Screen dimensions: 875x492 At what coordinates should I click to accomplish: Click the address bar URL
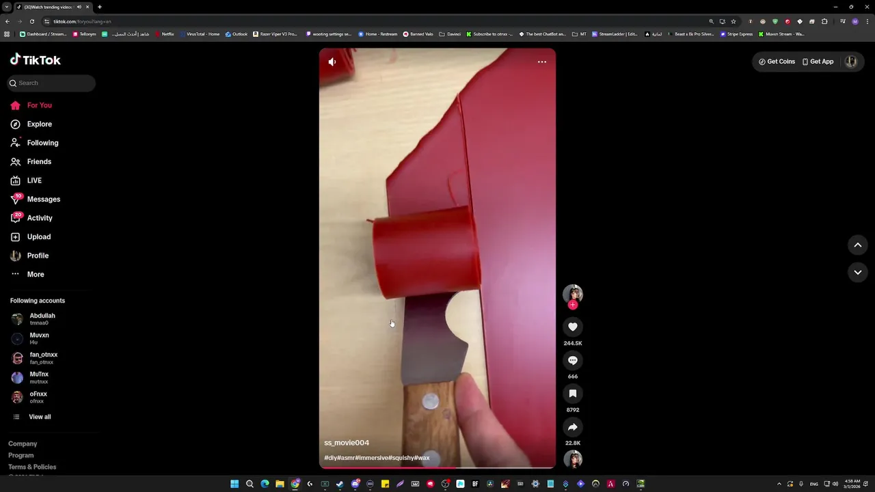(x=82, y=21)
